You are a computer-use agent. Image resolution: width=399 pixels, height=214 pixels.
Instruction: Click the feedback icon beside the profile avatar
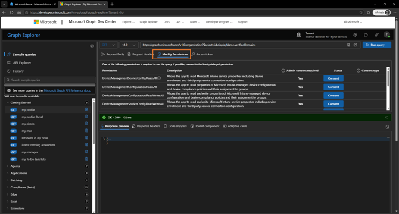pos(376,35)
